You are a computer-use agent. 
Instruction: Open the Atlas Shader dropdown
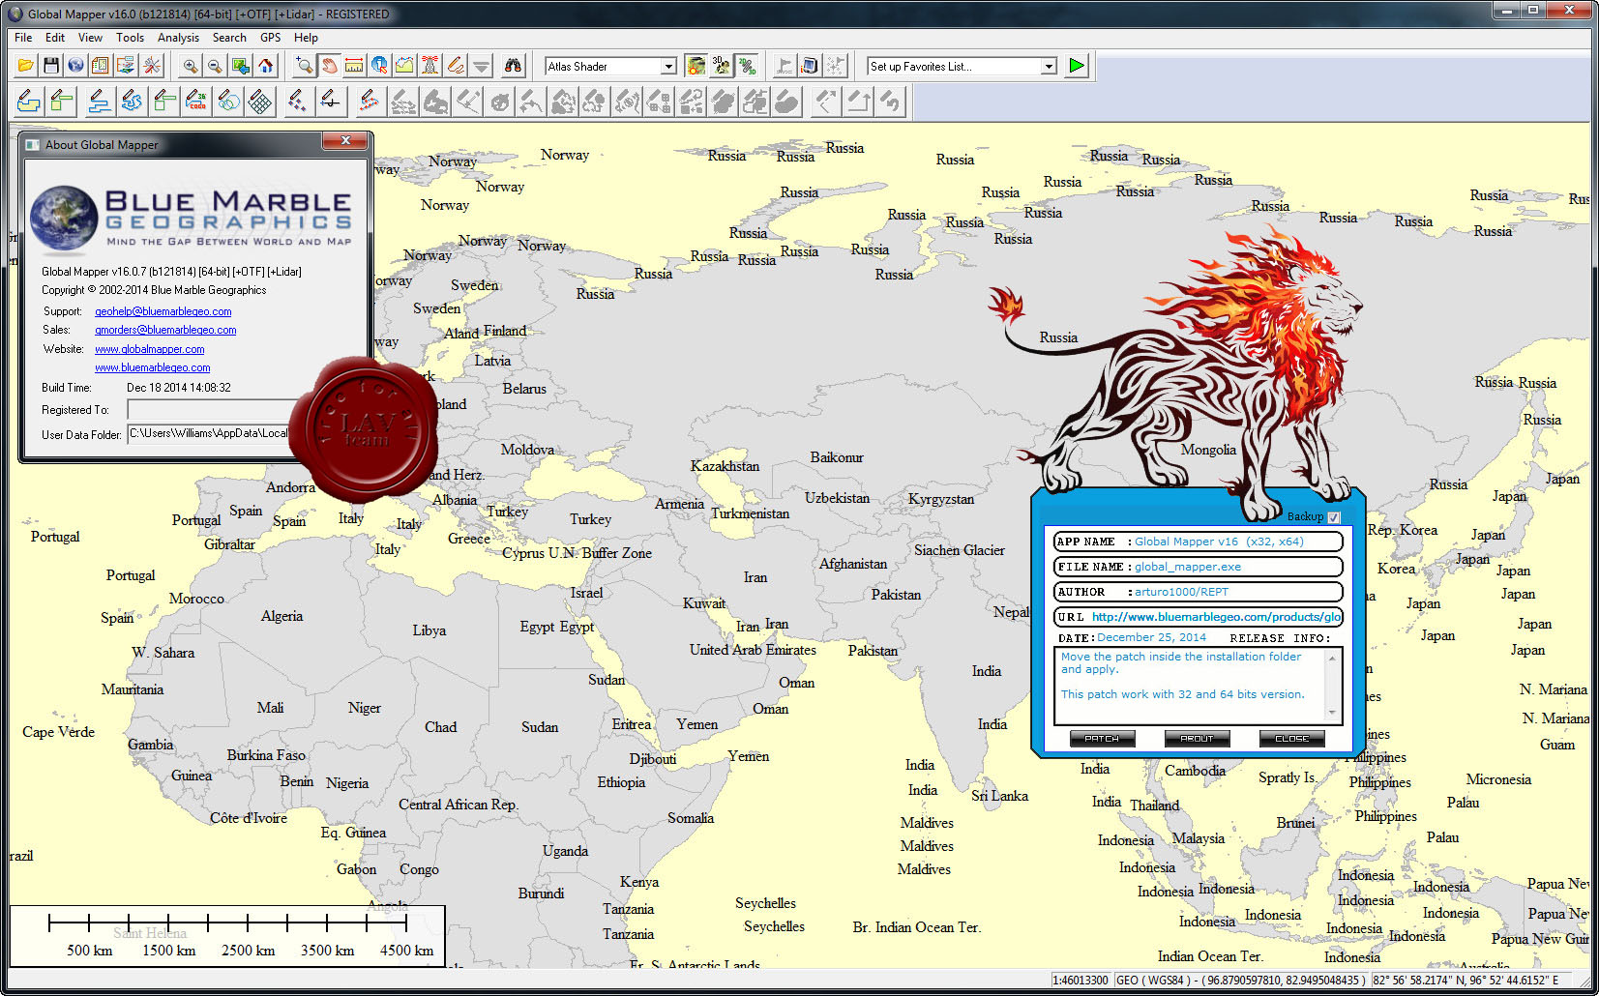[668, 66]
